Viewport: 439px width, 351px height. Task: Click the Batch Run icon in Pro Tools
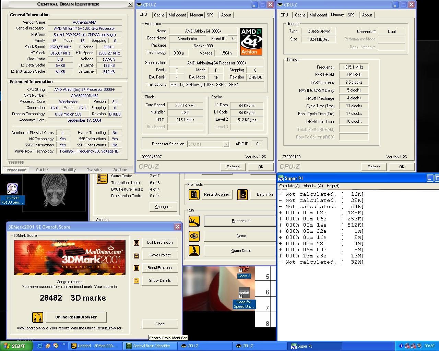click(x=242, y=195)
